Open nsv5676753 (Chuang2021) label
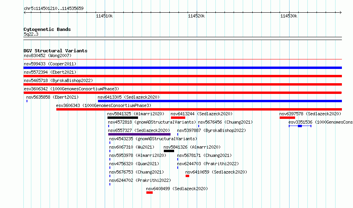Image resolution: width=353 pixels, height=208 pixels. (x=136, y=172)
